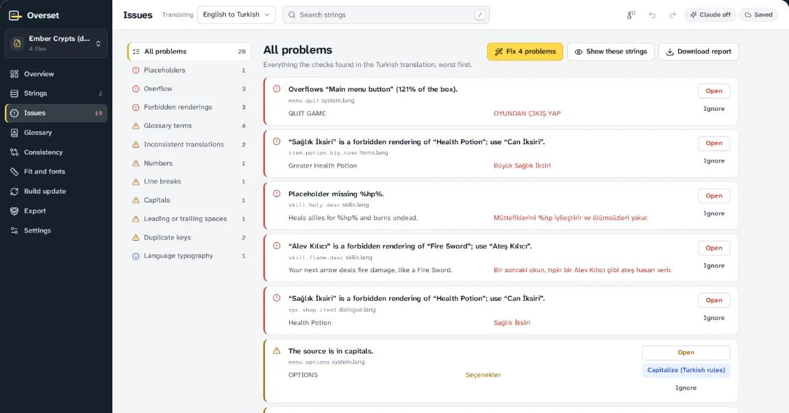Screen dimensions: 789x413
Task: Open the Glossary sidebar icon
Action: click(x=14, y=133)
